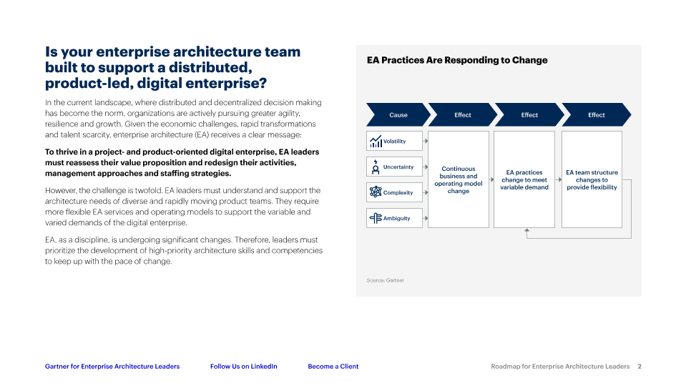
Task: Open the Follow Us on LinkedIn link
Action: tap(243, 366)
